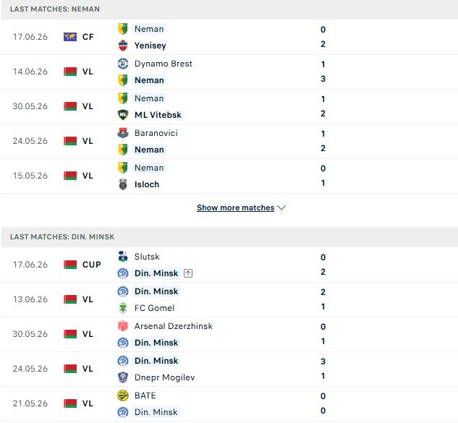The height and width of the screenshot is (423, 458).
Task: Click the world flag icon beside CF
Action: pyautogui.click(x=70, y=37)
